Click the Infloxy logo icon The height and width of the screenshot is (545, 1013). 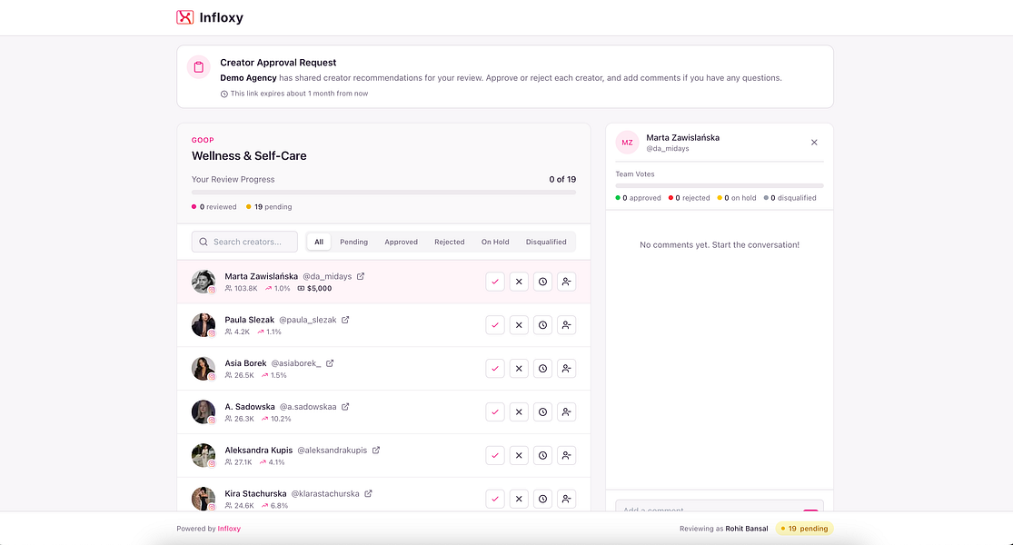click(184, 17)
